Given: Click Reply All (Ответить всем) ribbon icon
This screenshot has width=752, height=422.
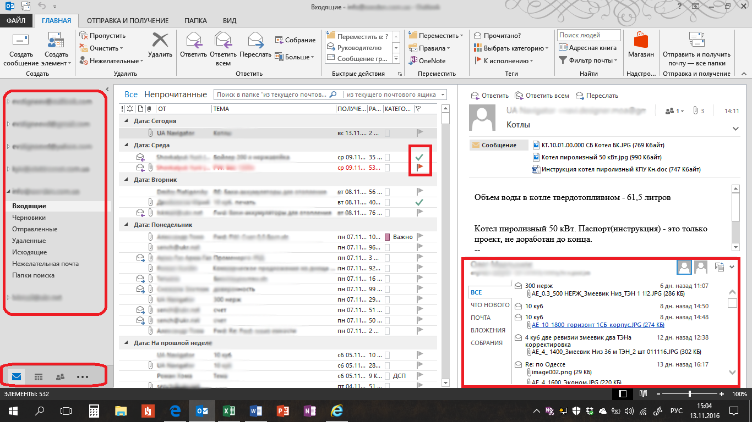Looking at the screenshot, I should (223, 43).
